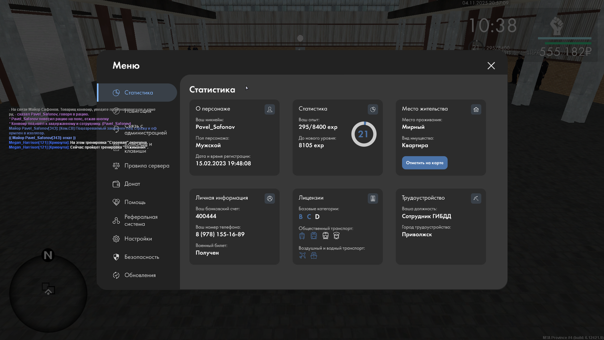
Task: Click the experience value 295/8400 exp
Action: [x=318, y=127]
